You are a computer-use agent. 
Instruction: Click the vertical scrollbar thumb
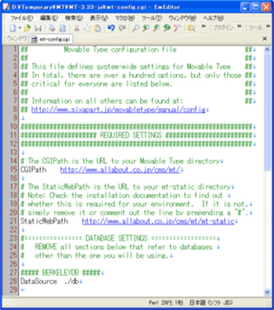[267, 112]
